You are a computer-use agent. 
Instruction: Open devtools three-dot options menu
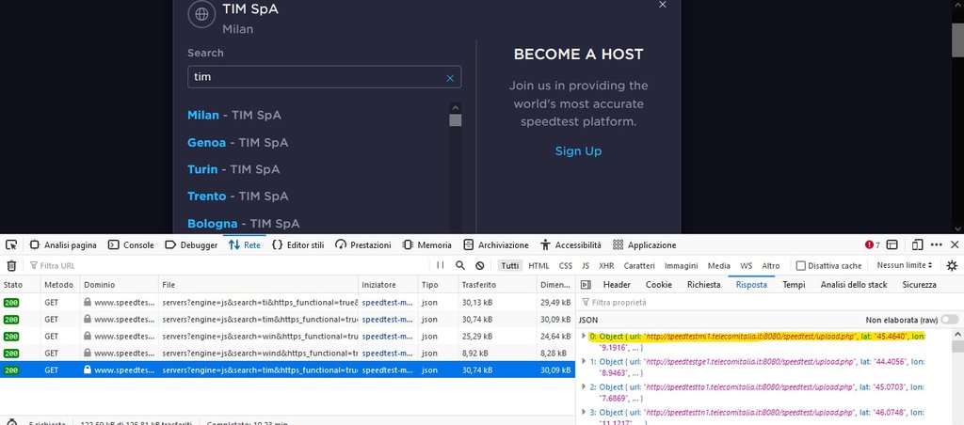[937, 245]
